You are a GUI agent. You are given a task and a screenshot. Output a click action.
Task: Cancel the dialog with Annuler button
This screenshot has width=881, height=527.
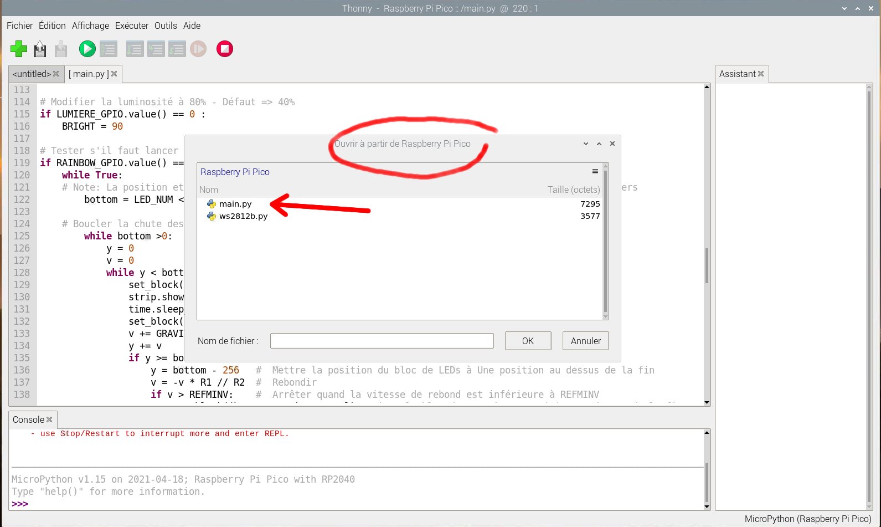coord(586,341)
